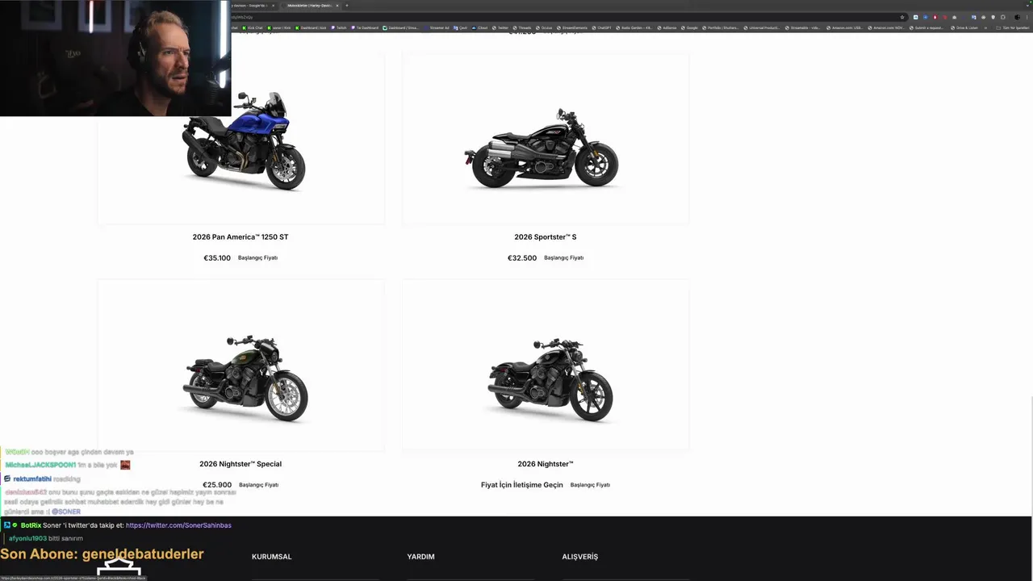Viewport: 1033px width, 581px height.
Task: Open the Google bookmark
Action: (688, 27)
